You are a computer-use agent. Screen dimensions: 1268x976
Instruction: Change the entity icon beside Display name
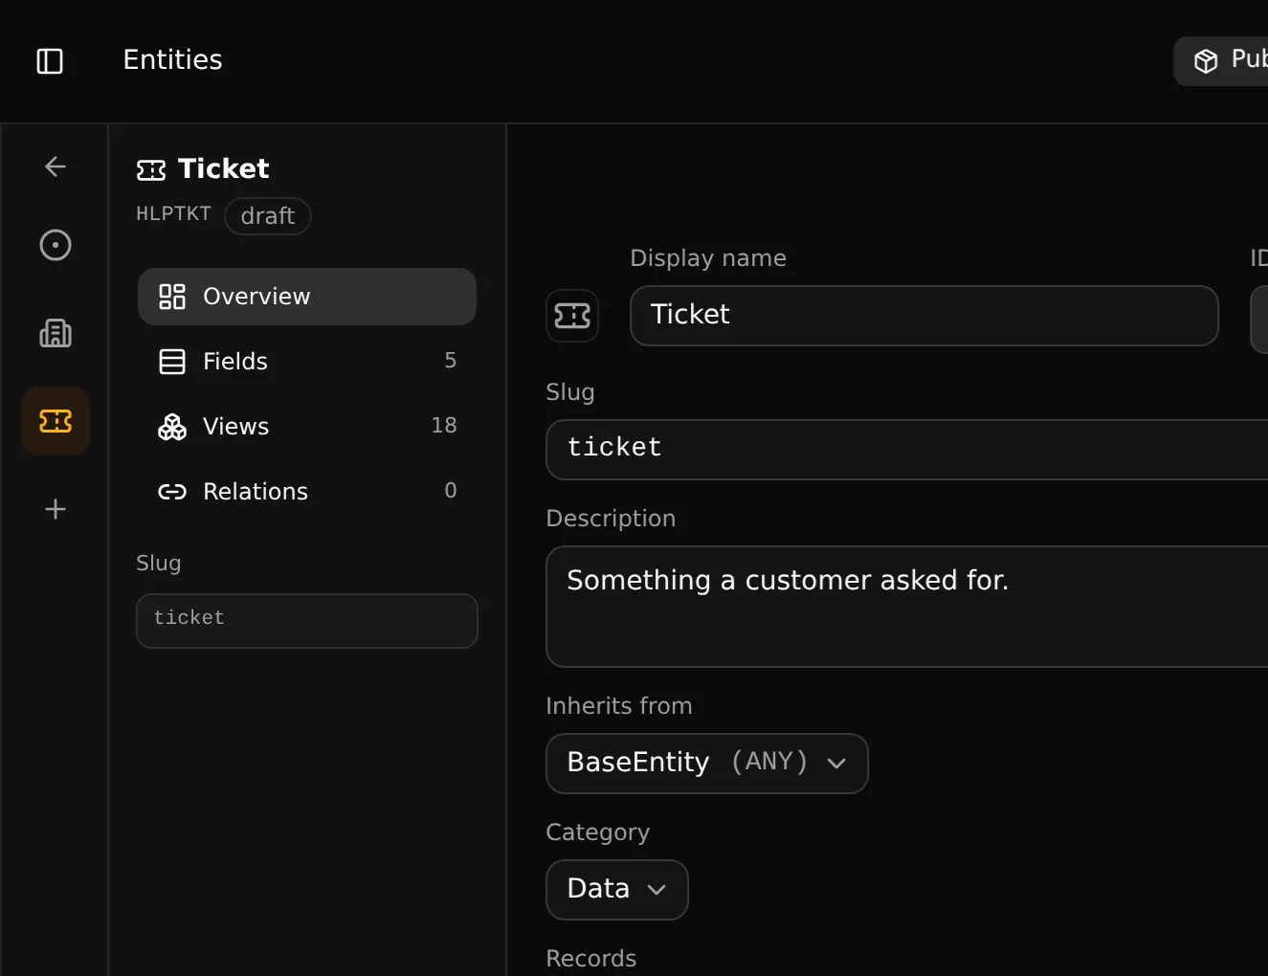[x=572, y=316]
